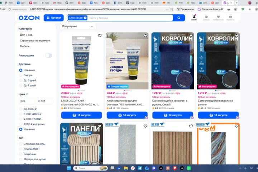Viewport: 258px width, 172px height.
Task: Add the 236 ₽ glue to cart
Action: 81,115
